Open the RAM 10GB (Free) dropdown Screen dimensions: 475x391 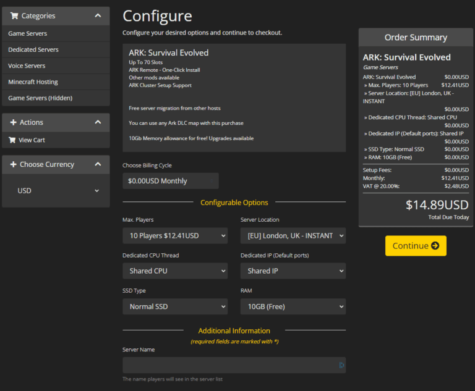click(x=293, y=306)
